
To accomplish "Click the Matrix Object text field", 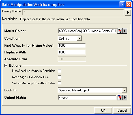I will [x=87, y=31].
